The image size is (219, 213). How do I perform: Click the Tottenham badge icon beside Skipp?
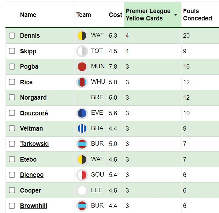[x=82, y=51]
